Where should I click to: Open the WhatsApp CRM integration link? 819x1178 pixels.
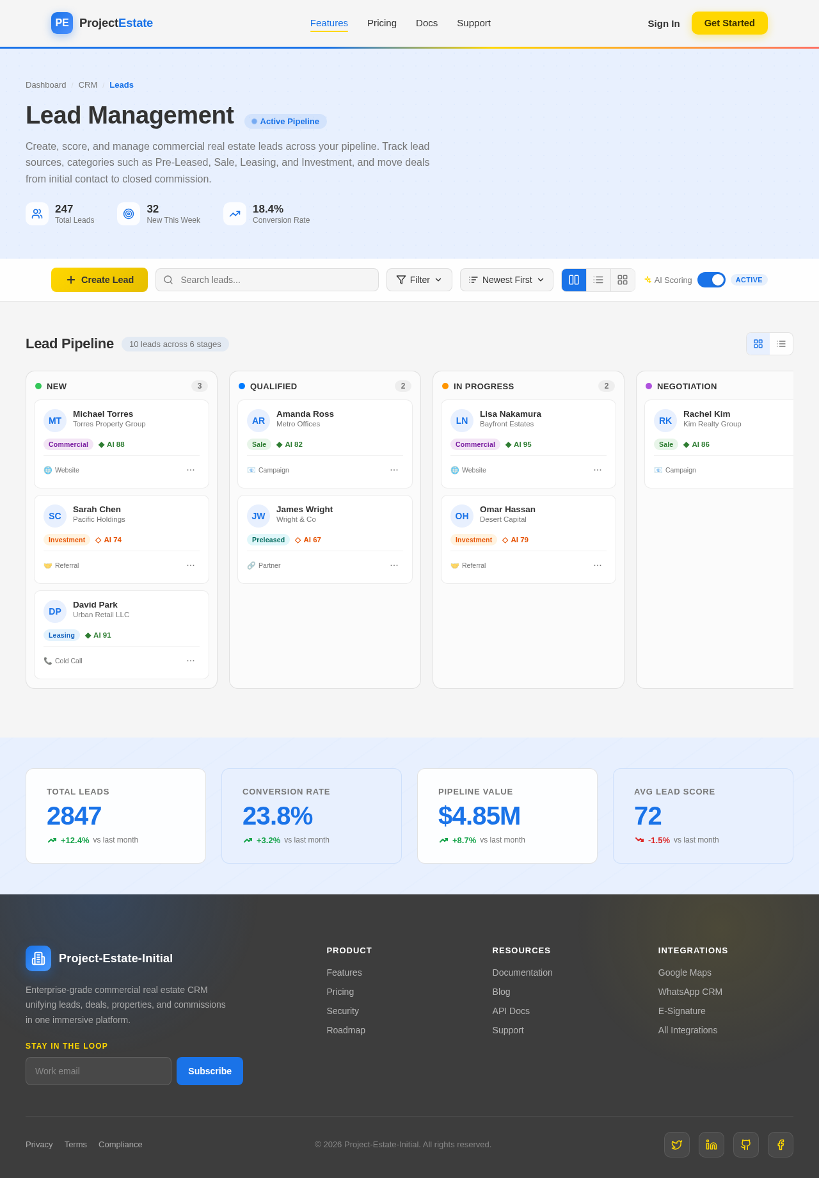690,992
